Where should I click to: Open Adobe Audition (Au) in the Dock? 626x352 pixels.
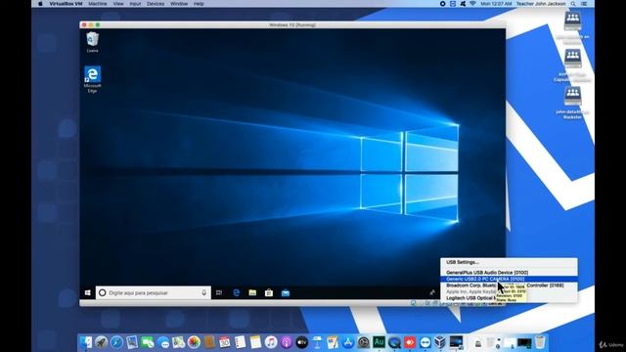coord(379,342)
